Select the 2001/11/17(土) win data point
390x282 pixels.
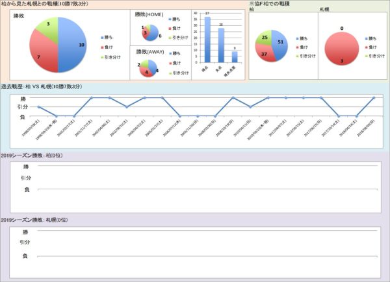click(92, 98)
